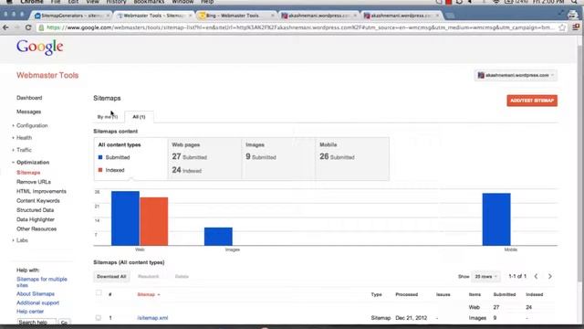The image size is (584, 329).
Task: Reload the page with refresh icon
Action: [x=28, y=27]
